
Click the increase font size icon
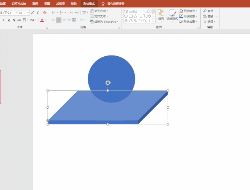33,13
